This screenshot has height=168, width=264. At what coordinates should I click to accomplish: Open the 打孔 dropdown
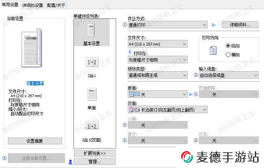click(229, 140)
